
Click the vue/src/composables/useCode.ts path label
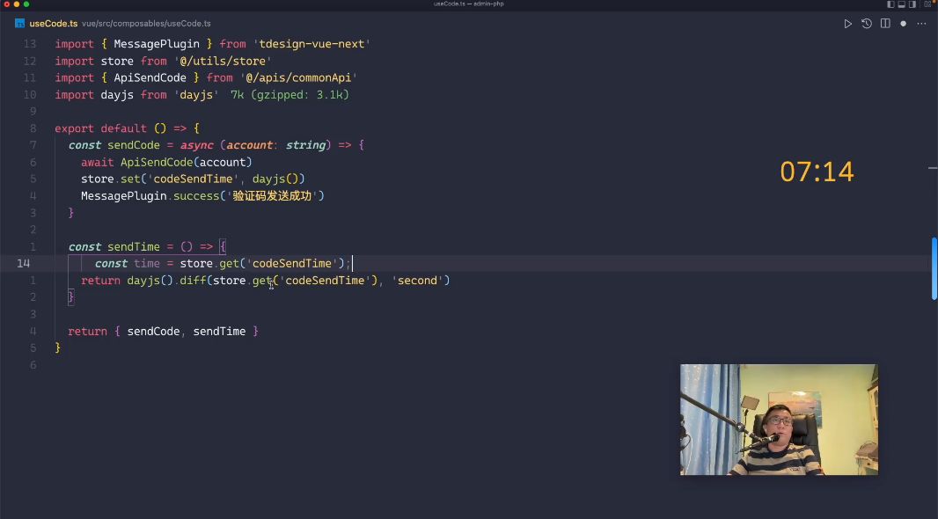[x=146, y=24]
